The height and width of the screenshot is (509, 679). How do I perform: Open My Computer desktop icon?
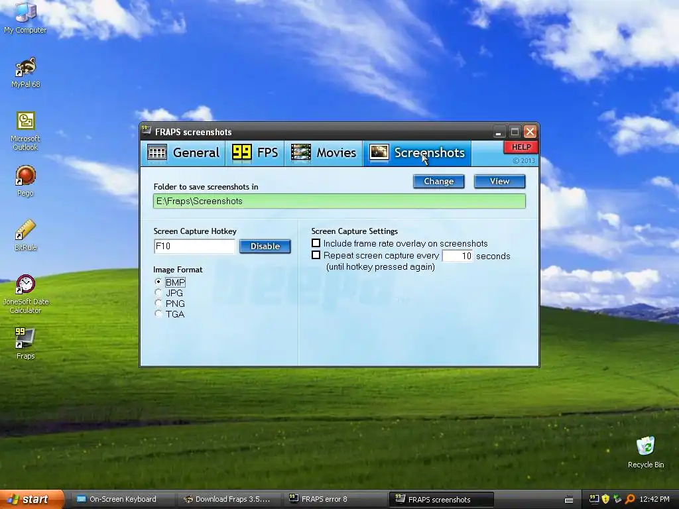[x=25, y=17]
